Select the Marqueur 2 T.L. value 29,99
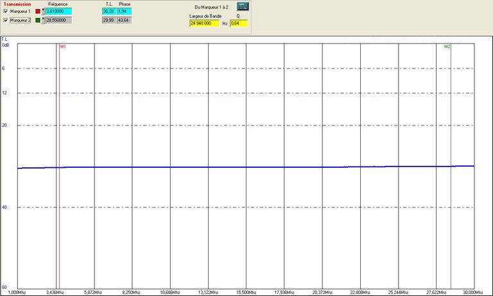 [x=108, y=20]
